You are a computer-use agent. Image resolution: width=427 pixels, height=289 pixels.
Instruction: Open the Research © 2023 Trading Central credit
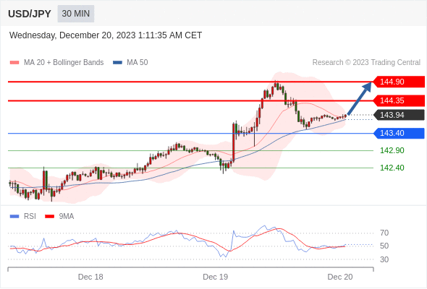[366, 63]
